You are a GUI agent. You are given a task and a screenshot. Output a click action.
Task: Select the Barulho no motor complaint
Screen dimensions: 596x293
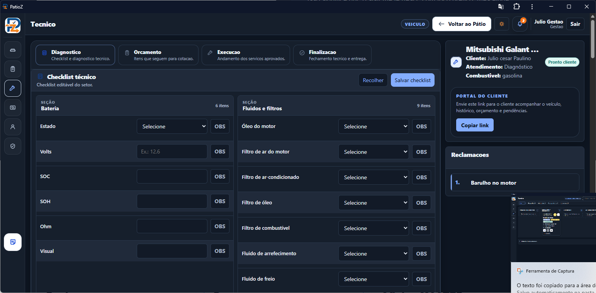515,183
